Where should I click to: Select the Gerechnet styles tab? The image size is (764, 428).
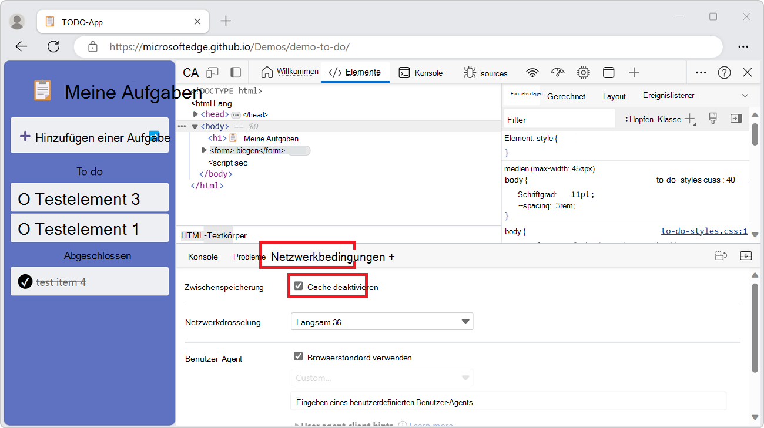[566, 96]
